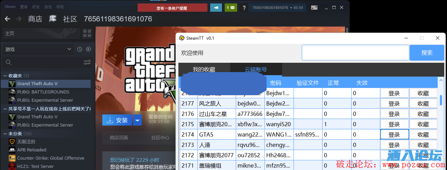Sort library by recent activity clock icon
The width and height of the screenshot is (447, 170).
click(80, 49)
